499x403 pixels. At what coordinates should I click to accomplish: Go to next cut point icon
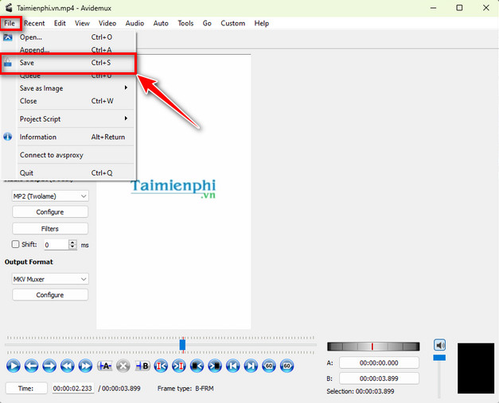[x=179, y=366]
